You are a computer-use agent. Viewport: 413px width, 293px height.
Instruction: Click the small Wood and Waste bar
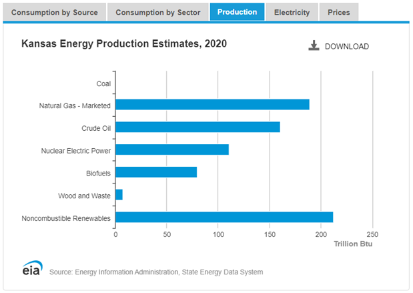point(119,195)
